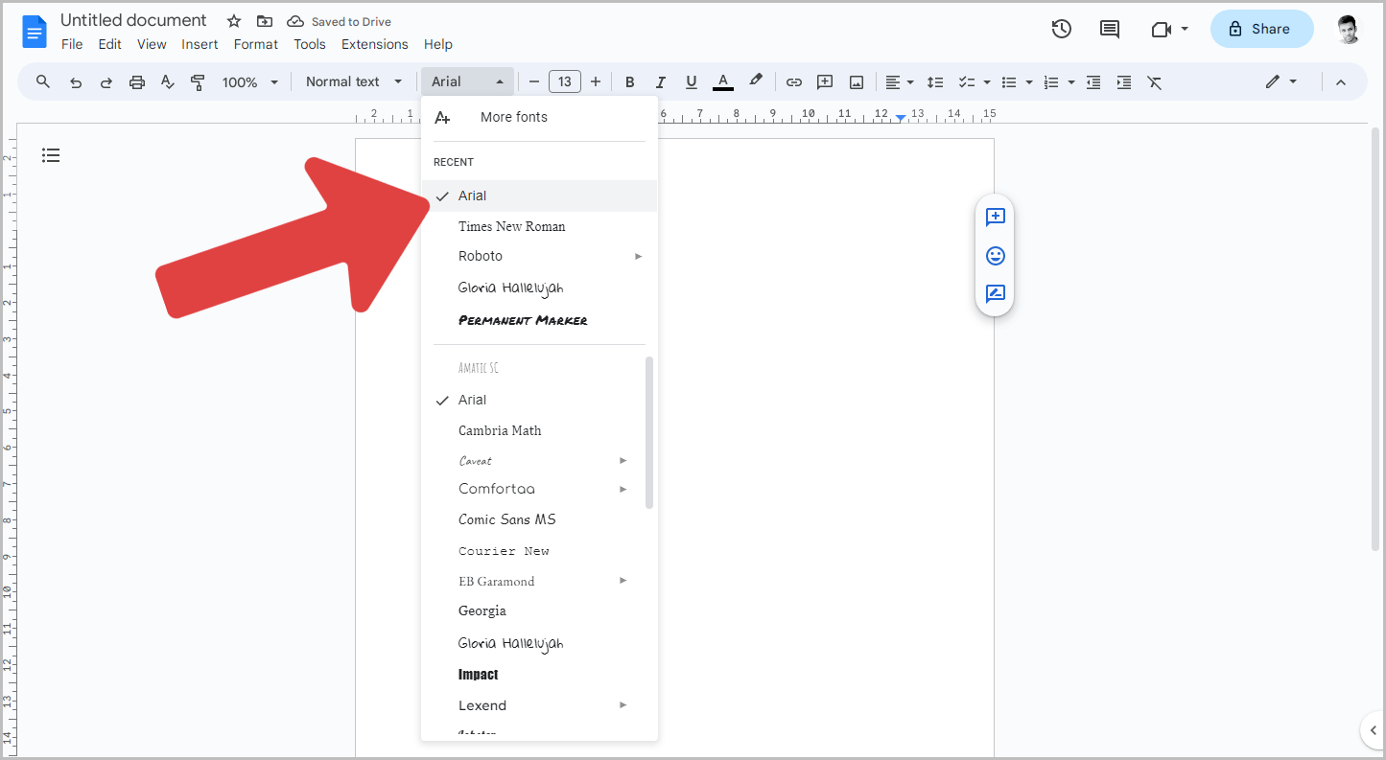Viewport: 1386px width, 760px height.
Task: Toggle italic formatting
Action: click(x=660, y=82)
